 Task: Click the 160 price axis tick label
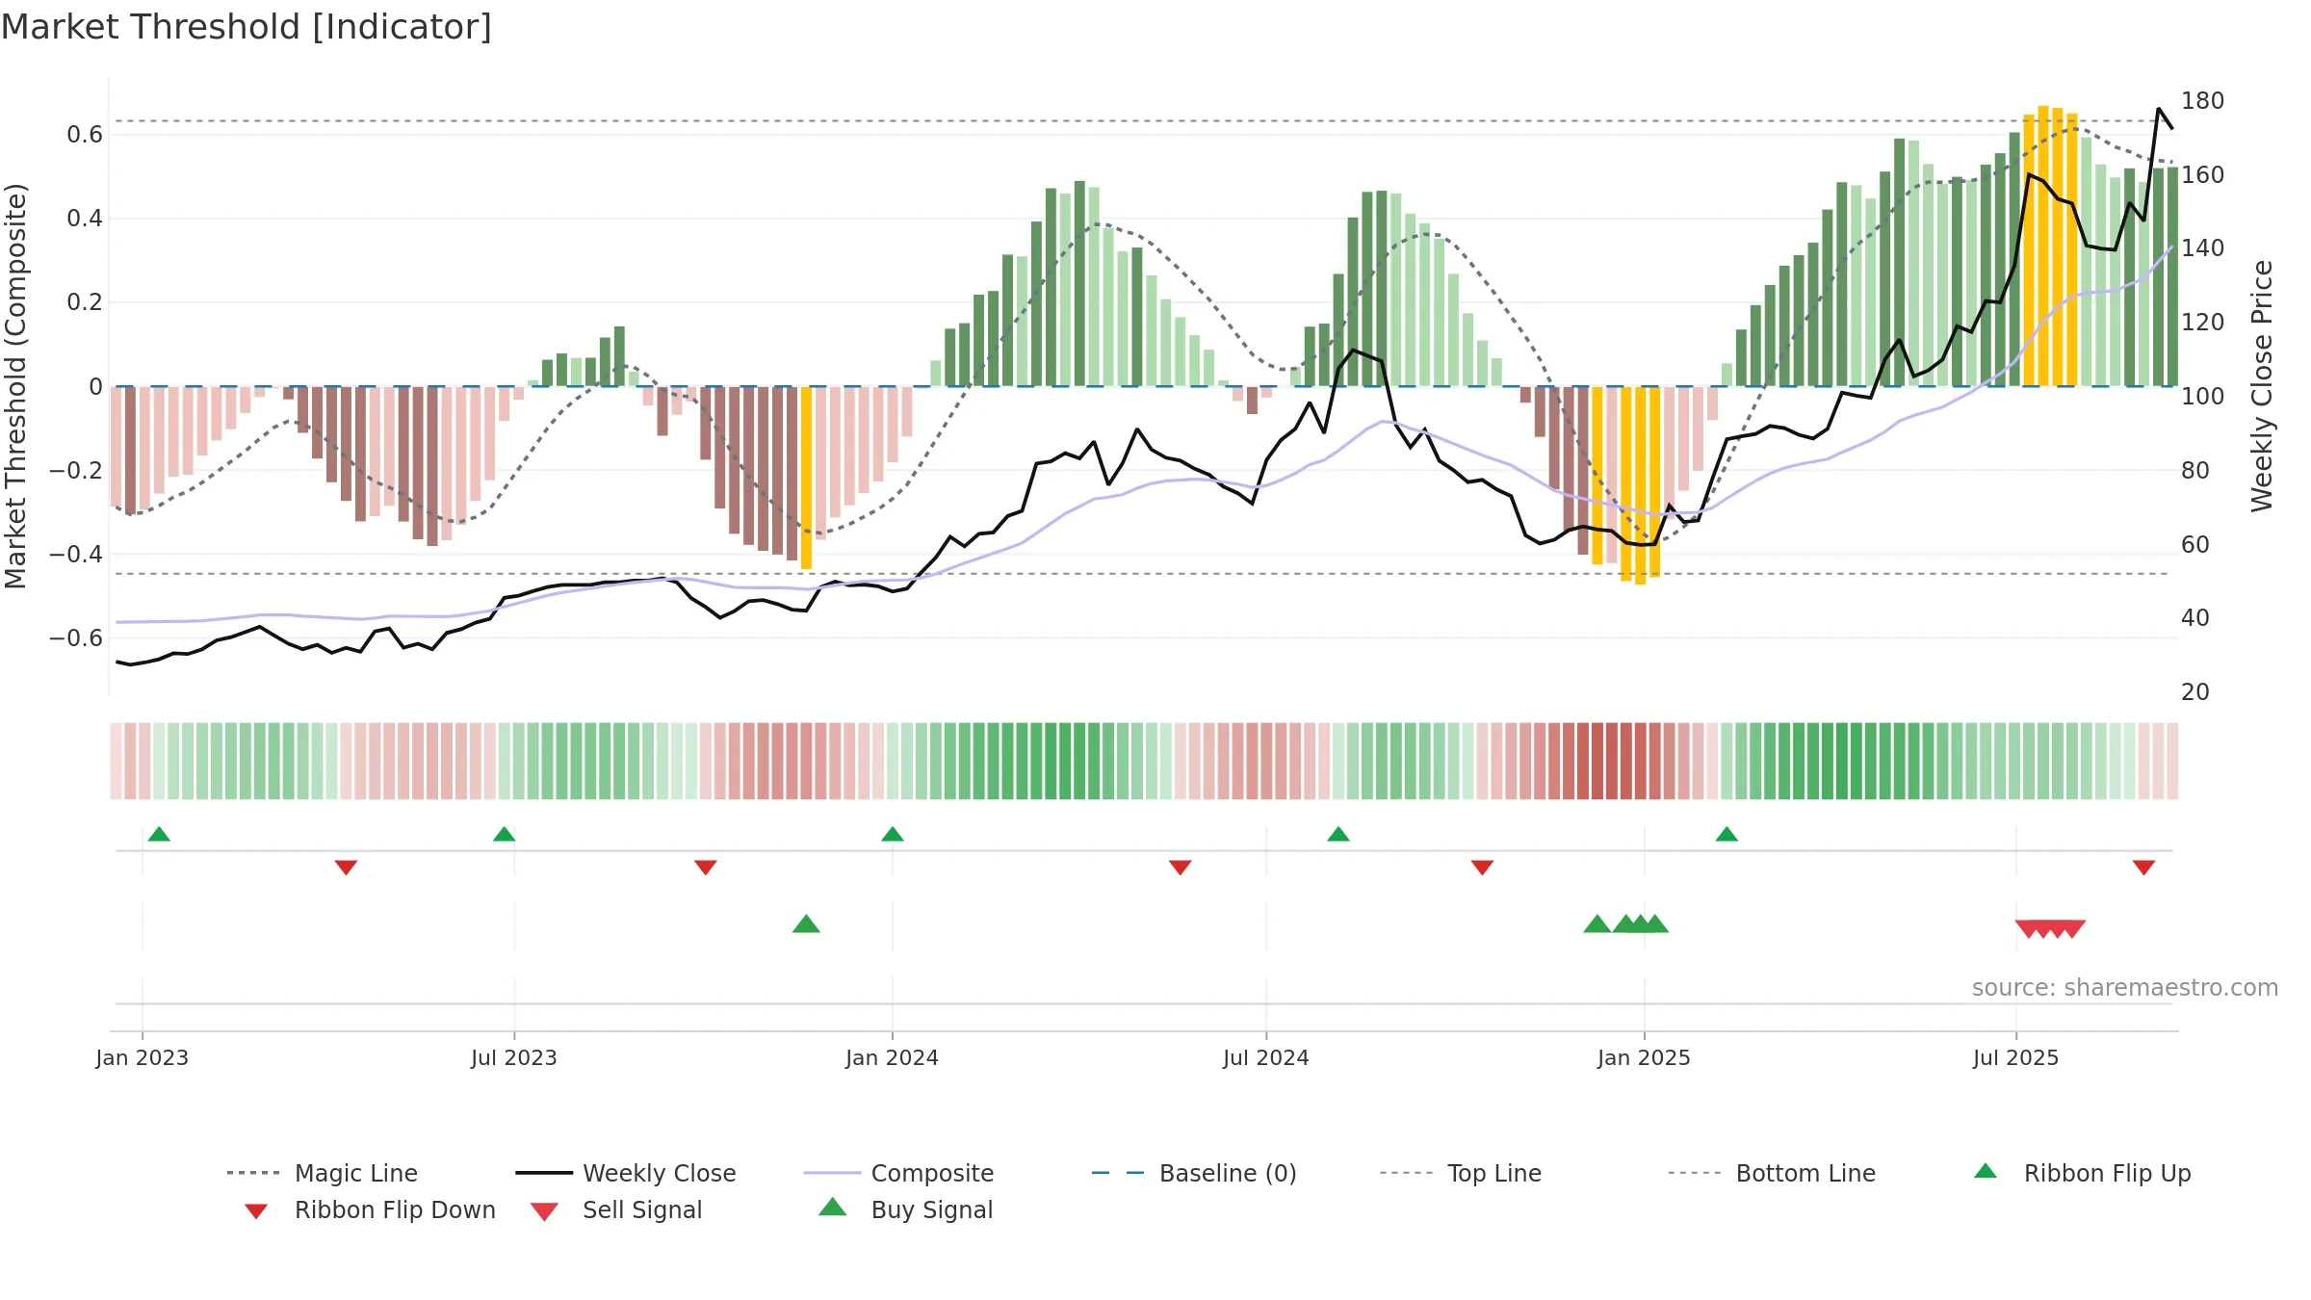pos(2202,175)
